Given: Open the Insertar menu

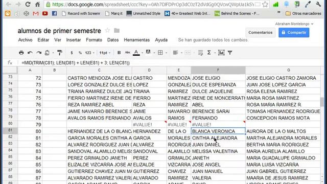Looking at the screenshot, I should (74, 40).
